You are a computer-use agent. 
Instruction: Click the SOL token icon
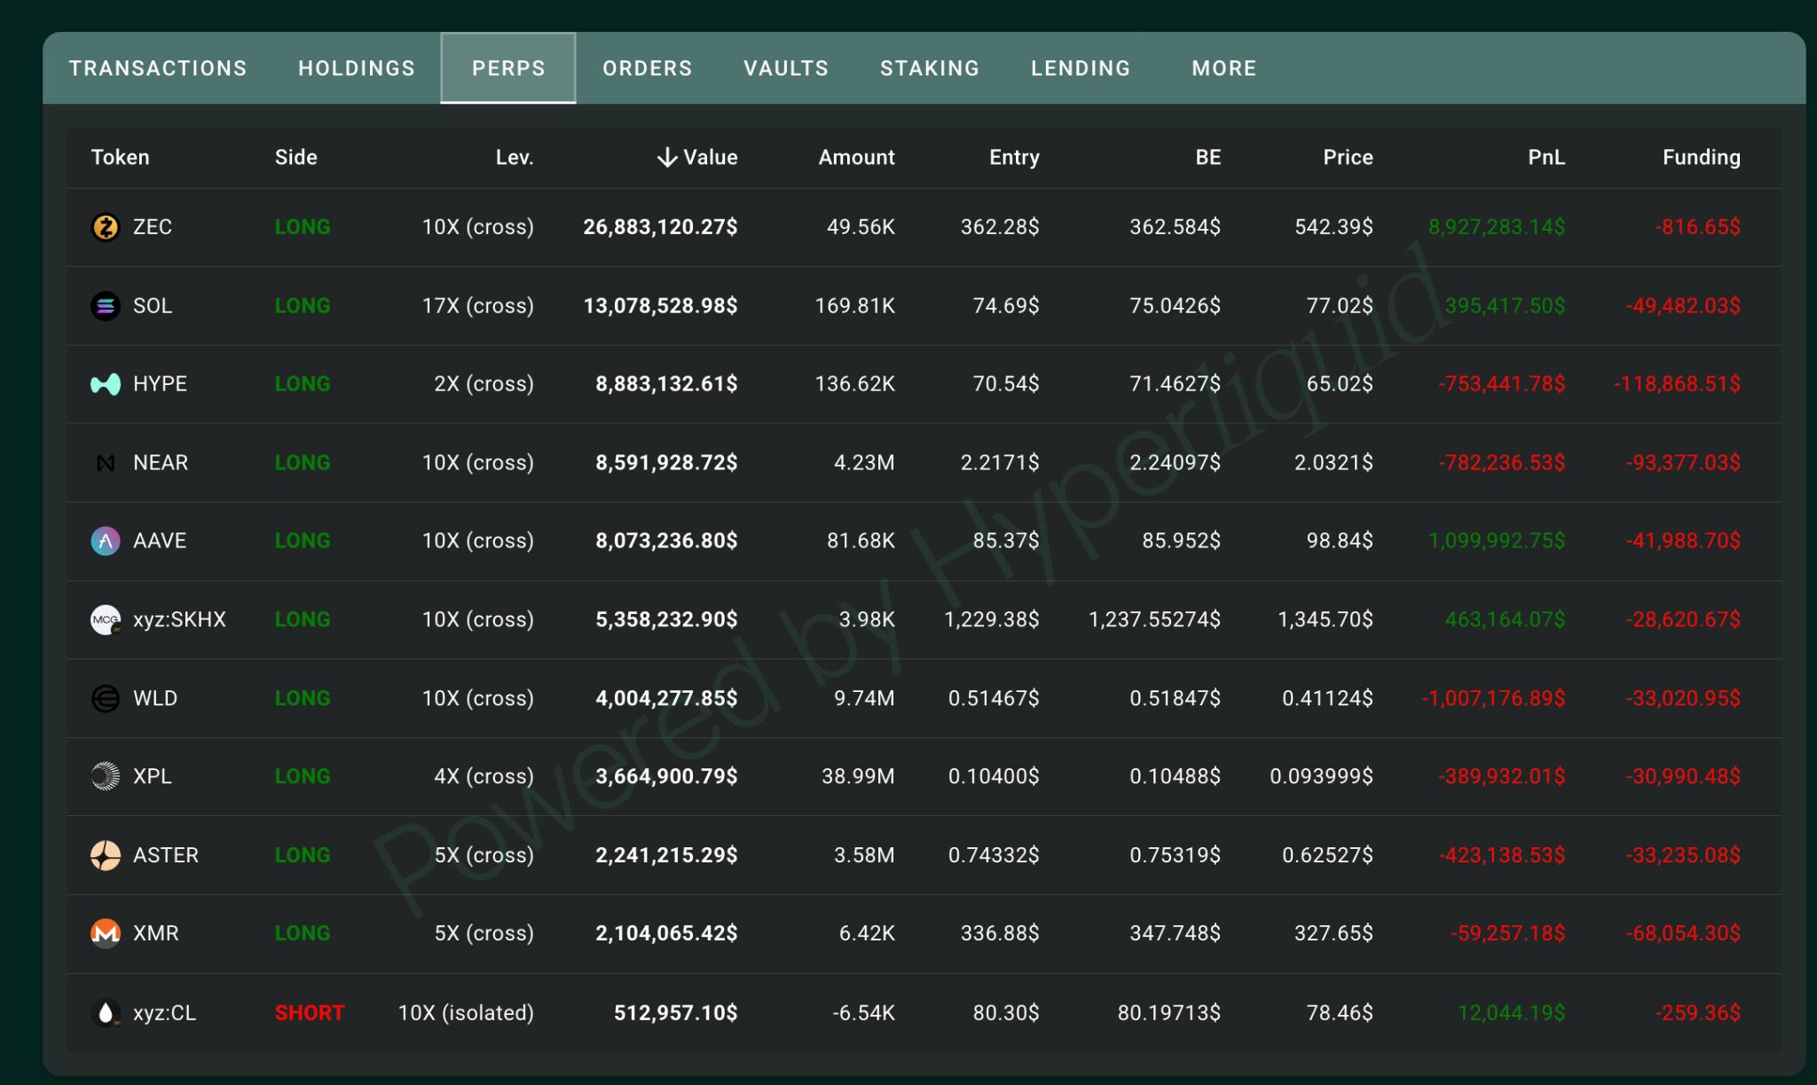106,306
